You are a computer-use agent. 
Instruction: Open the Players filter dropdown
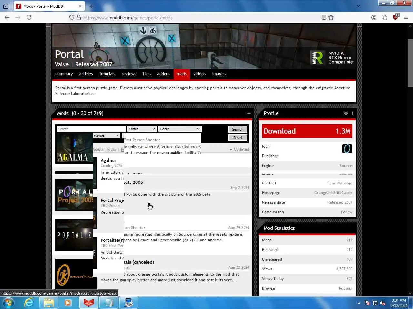tap(106, 136)
